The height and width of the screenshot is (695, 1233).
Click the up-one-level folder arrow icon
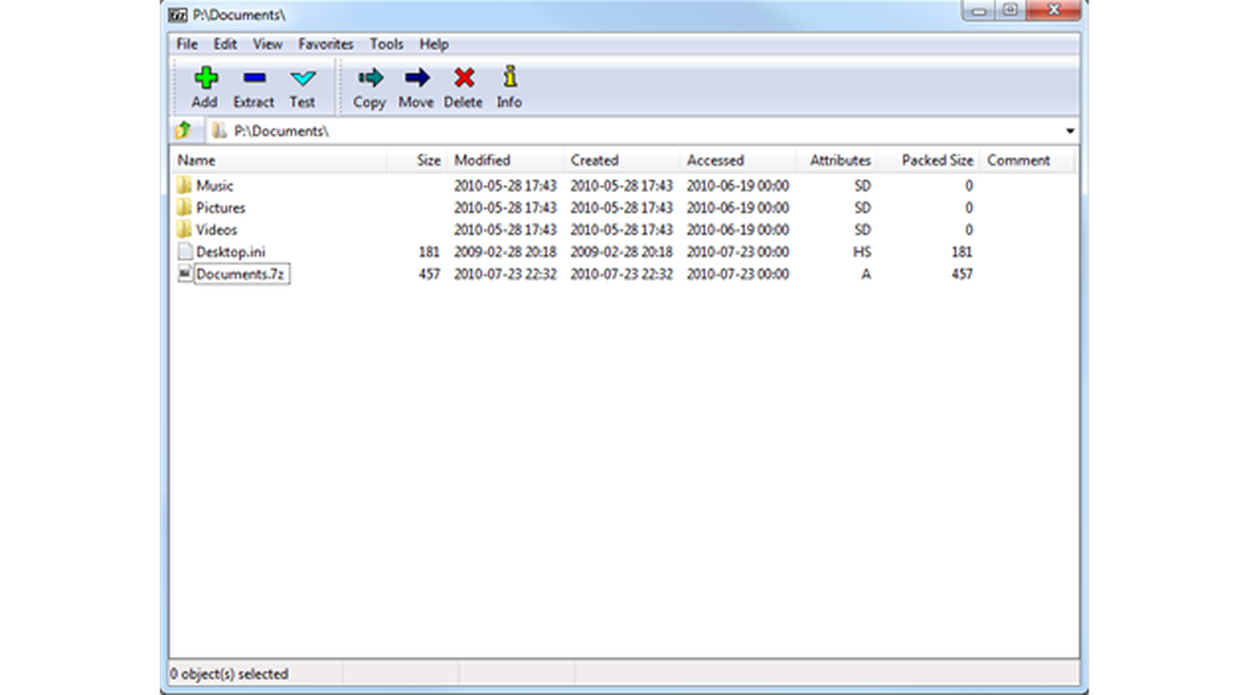[x=184, y=131]
